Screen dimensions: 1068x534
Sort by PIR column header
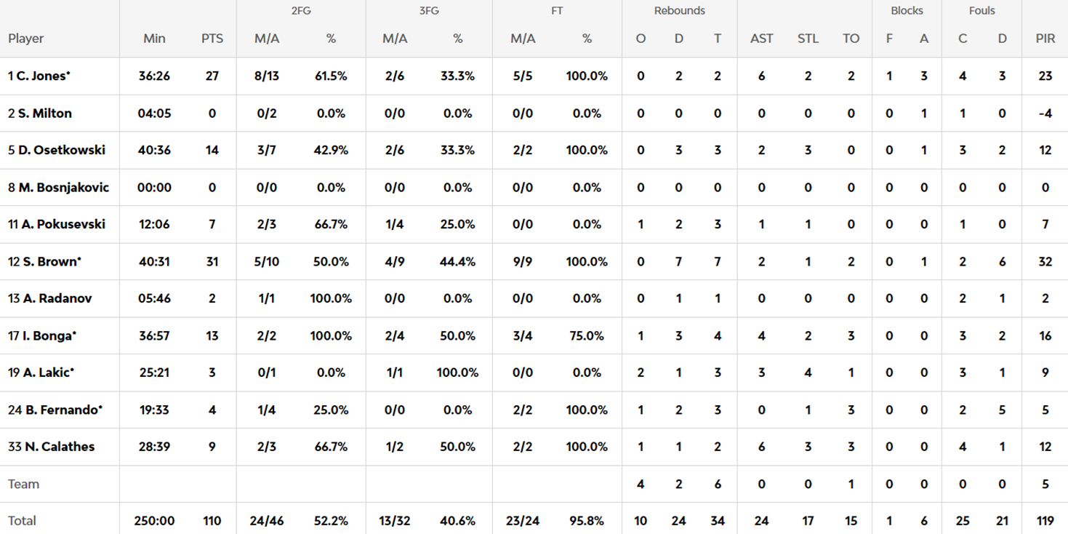coord(1045,39)
